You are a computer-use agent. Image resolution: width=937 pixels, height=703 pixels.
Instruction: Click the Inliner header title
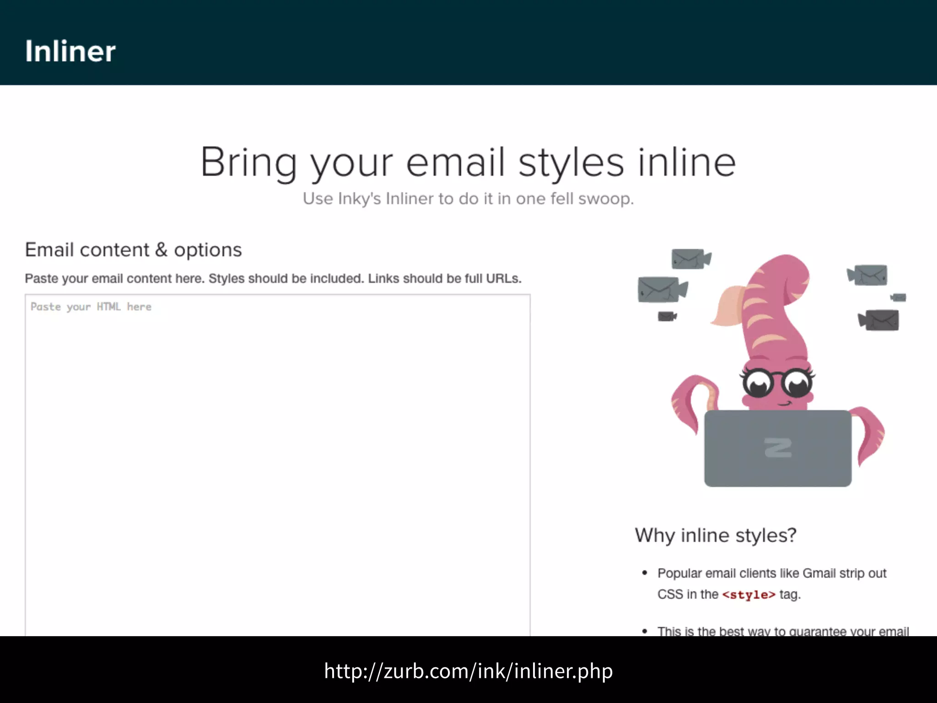(x=70, y=51)
